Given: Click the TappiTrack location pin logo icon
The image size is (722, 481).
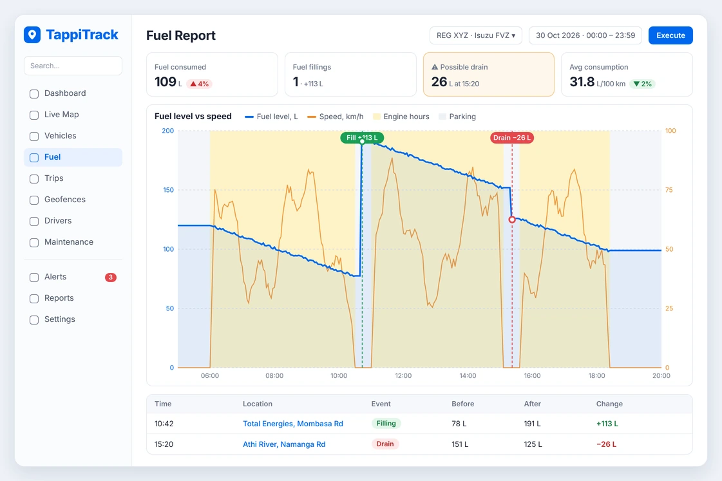Looking at the screenshot, I should tap(32, 35).
